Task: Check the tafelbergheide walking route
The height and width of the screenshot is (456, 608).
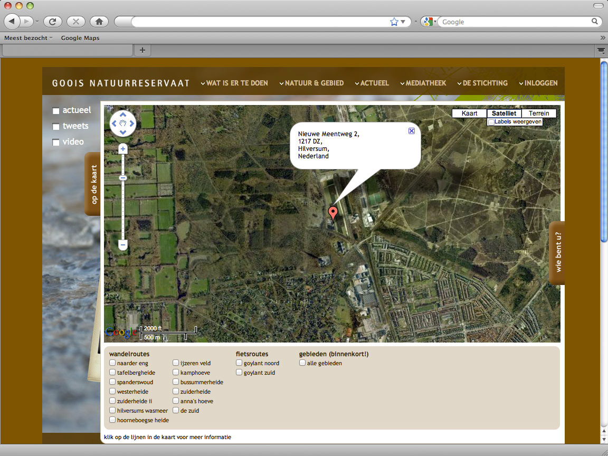Action: point(112,373)
